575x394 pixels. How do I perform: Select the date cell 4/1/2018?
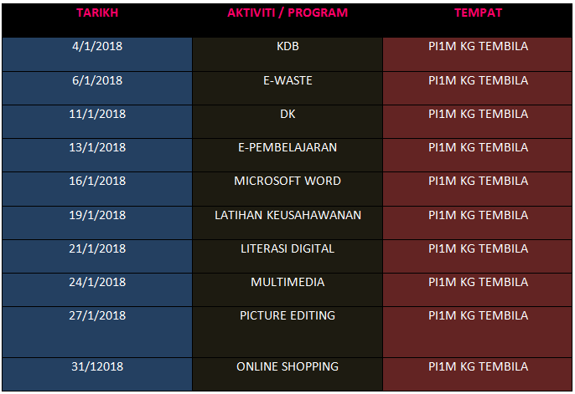tap(97, 47)
